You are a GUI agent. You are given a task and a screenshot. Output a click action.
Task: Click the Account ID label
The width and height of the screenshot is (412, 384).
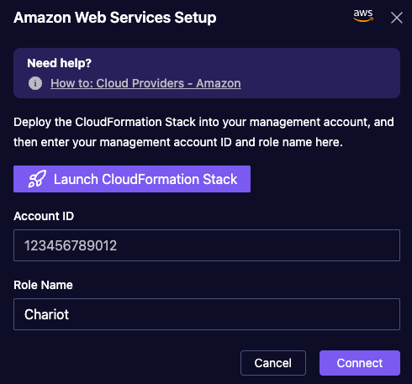tap(44, 216)
